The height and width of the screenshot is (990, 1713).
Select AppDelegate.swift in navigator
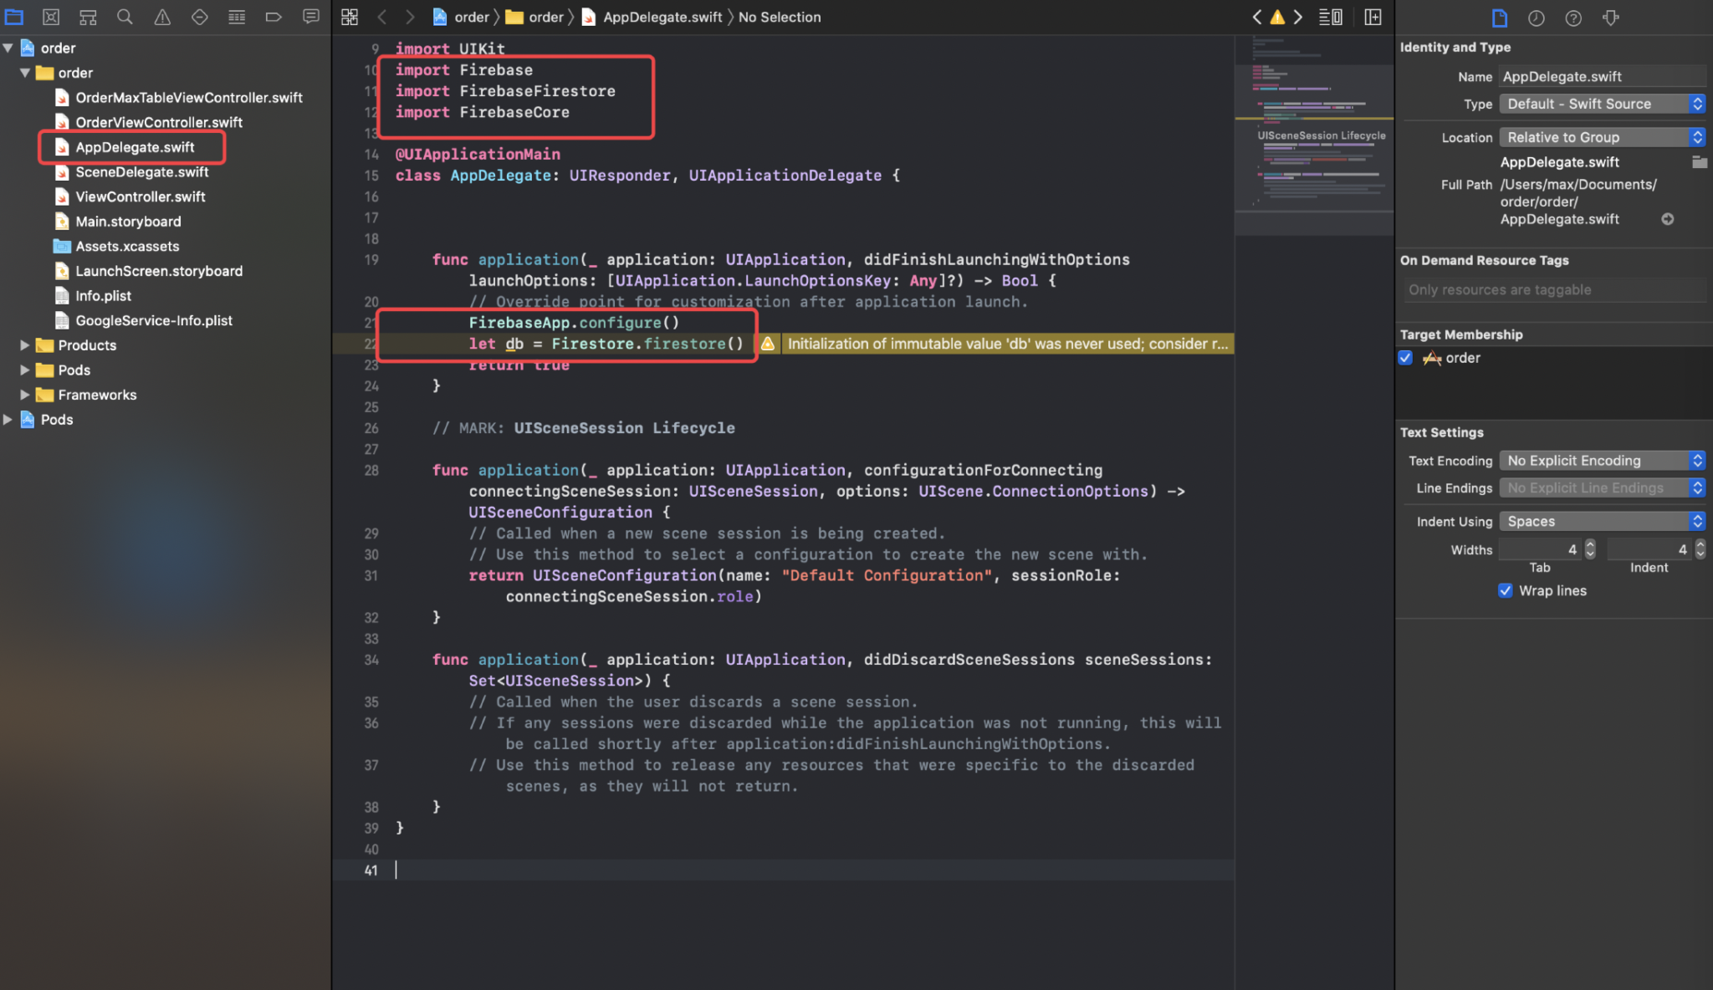(x=125, y=147)
